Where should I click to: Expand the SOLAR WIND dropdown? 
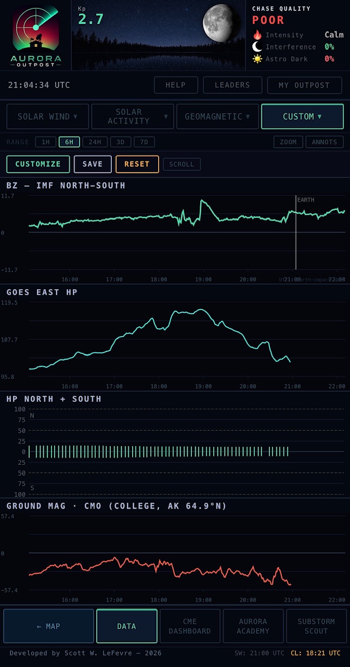pos(47,116)
